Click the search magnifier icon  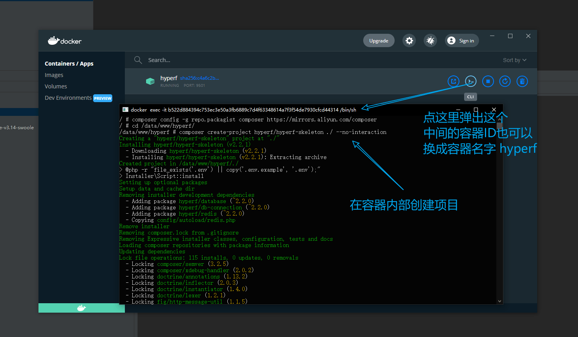coord(138,60)
